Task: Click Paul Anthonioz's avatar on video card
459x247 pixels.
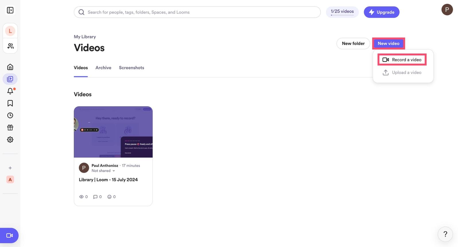Action: point(84,168)
